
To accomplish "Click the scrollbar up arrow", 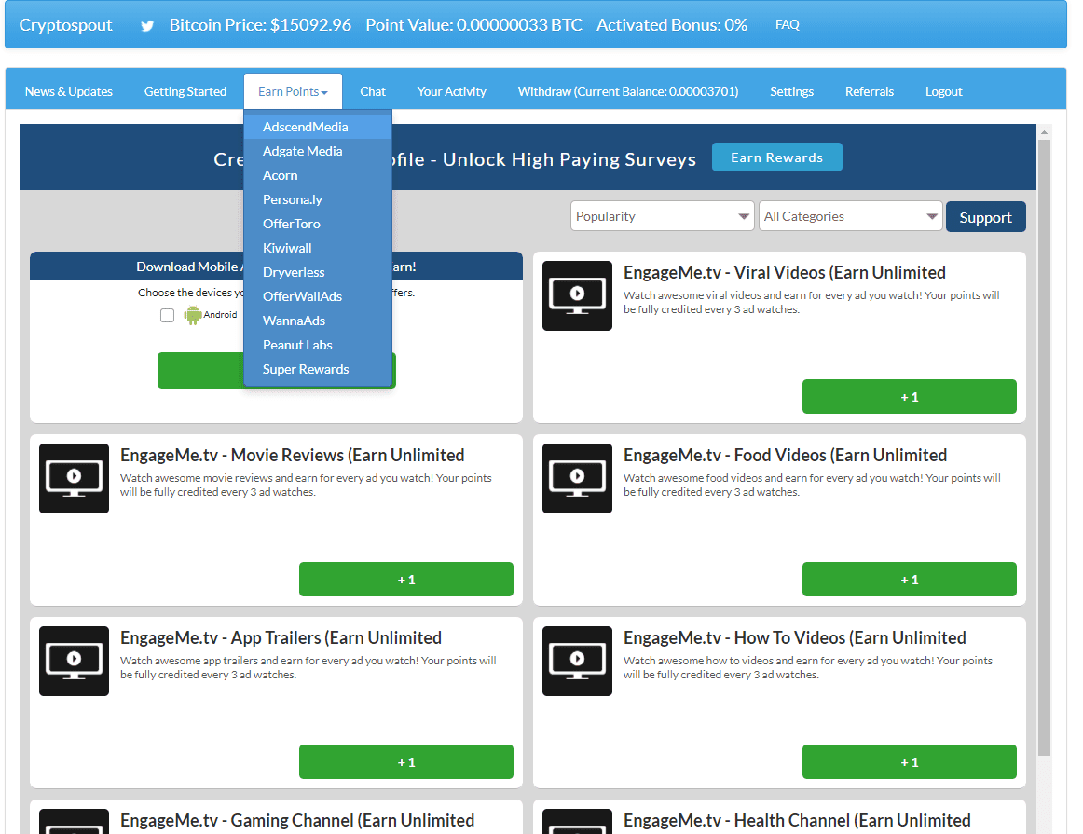I will tap(1044, 132).
